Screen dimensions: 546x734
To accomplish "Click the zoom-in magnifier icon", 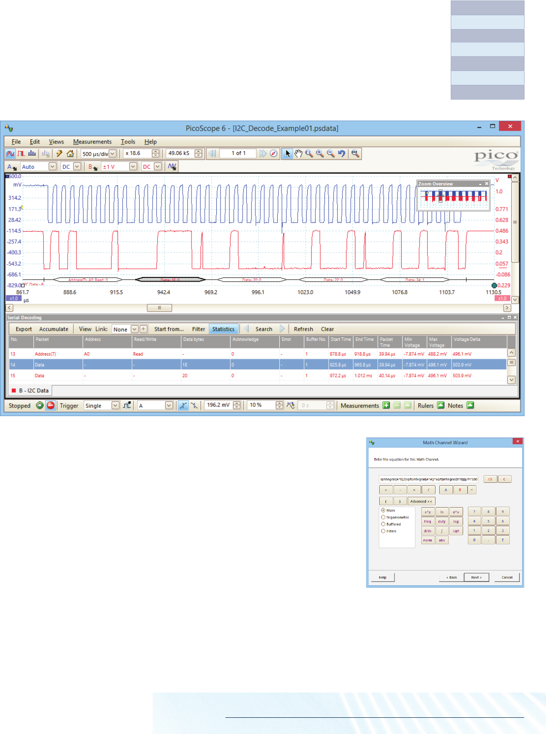I will point(320,153).
